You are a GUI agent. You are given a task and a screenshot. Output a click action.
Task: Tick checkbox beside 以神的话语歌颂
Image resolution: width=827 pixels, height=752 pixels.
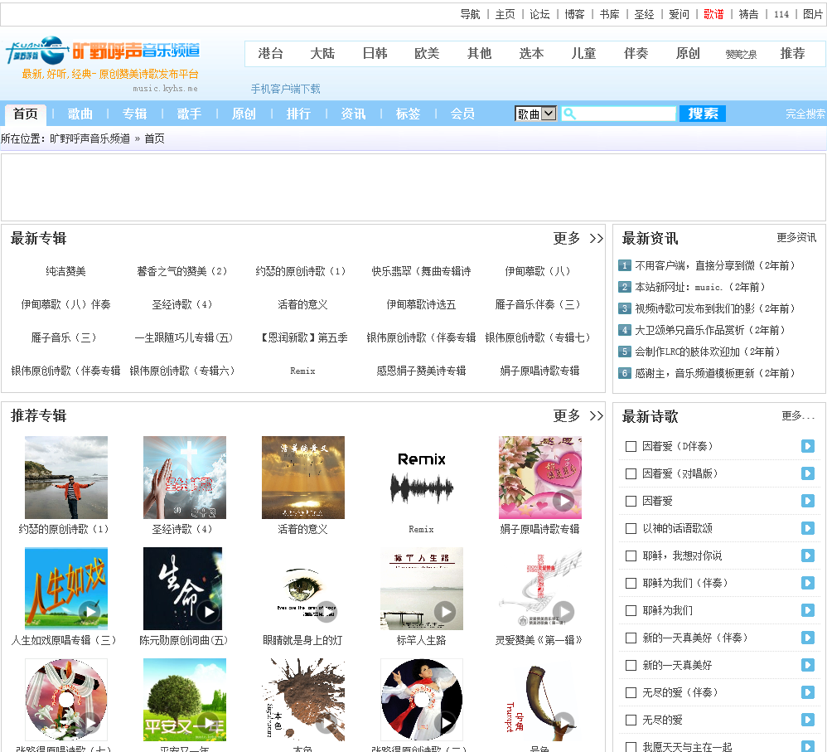pyautogui.click(x=631, y=528)
